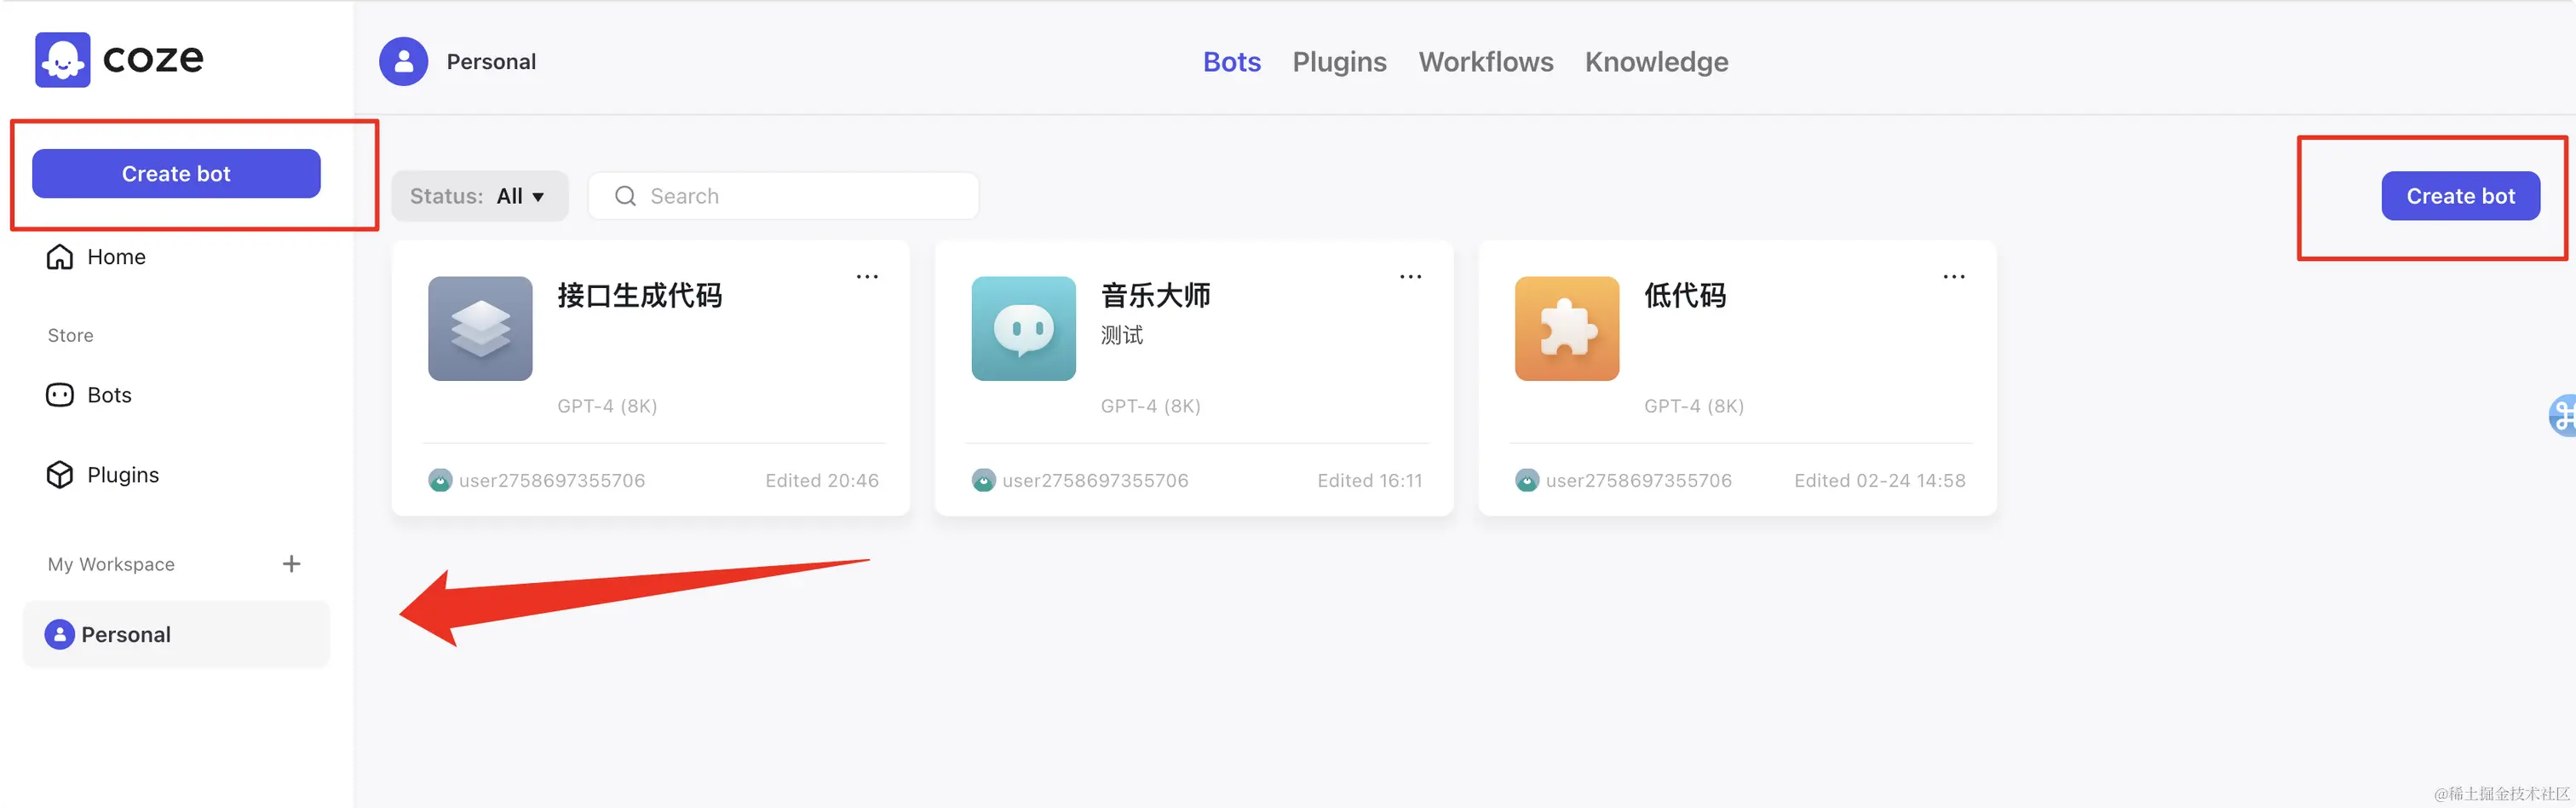Click username on the 音乐大师 card
The image size is (2576, 808).
(1095, 480)
